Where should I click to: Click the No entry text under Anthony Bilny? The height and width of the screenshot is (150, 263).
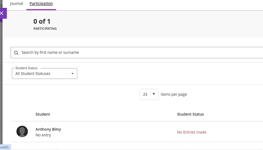[43, 135]
